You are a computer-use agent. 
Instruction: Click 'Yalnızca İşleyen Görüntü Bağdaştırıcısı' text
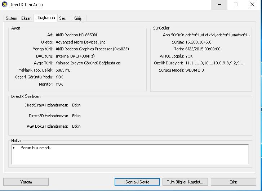tap(88, 63)
